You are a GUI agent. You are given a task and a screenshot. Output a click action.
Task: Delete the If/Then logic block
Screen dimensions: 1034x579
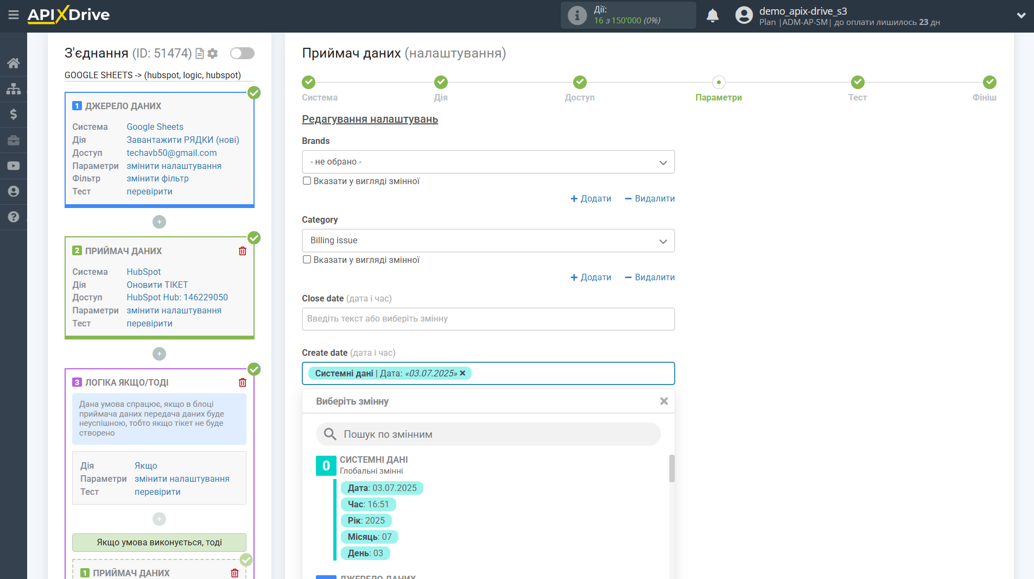[243, 382]
